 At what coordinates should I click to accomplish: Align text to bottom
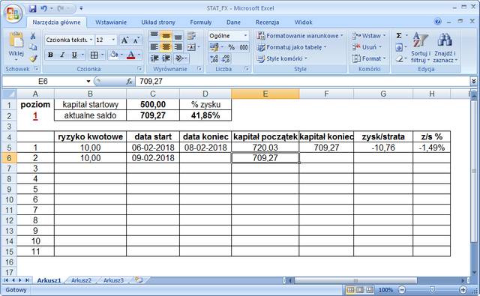point(178,36)
